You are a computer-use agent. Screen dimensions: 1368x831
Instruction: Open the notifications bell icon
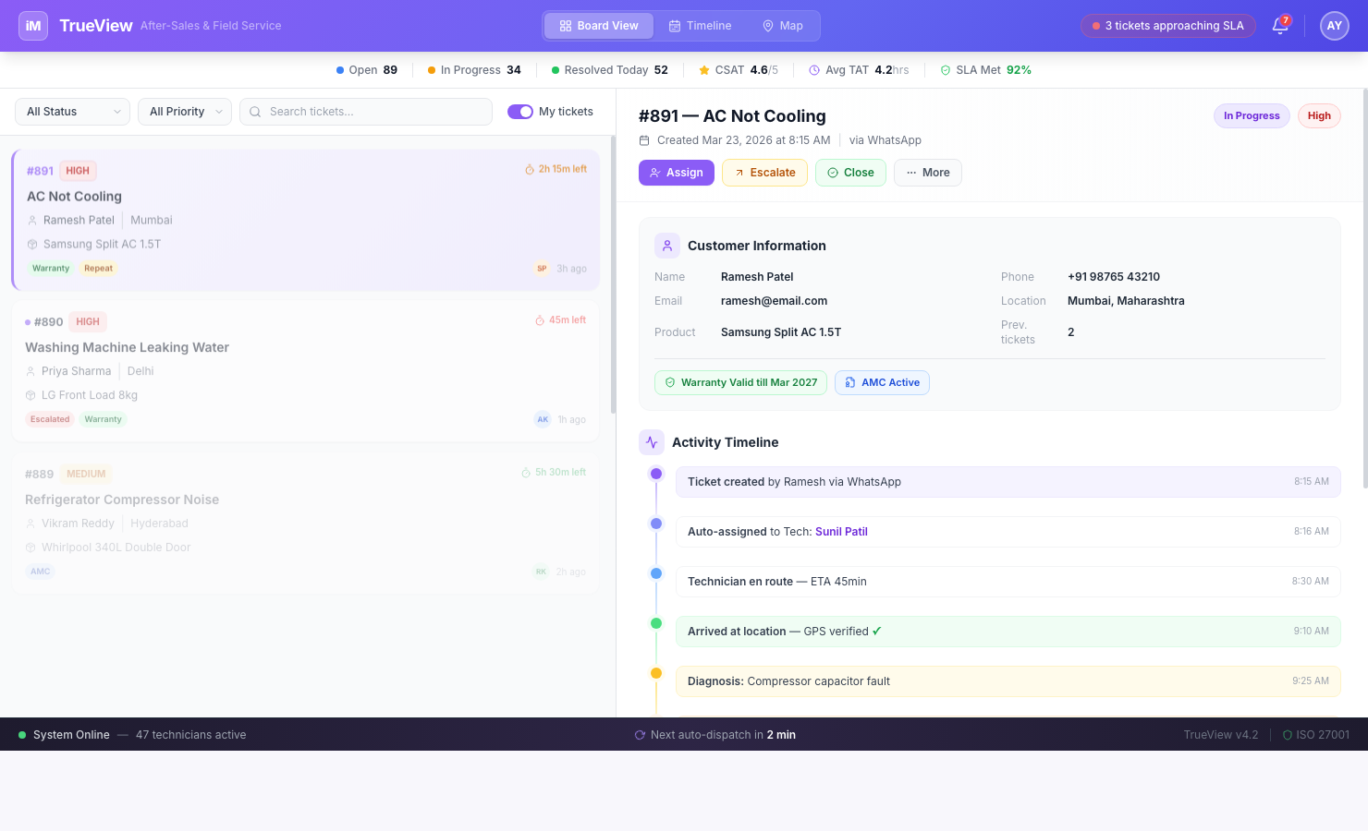click(x=1279, y=26)
